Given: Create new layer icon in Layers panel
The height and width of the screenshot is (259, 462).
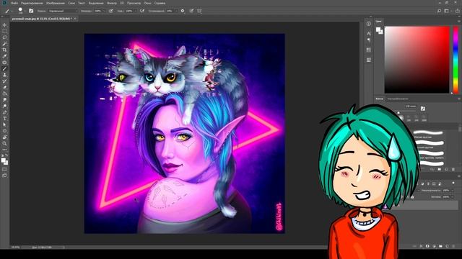Looking at the screenshot, I should point(447,246).
